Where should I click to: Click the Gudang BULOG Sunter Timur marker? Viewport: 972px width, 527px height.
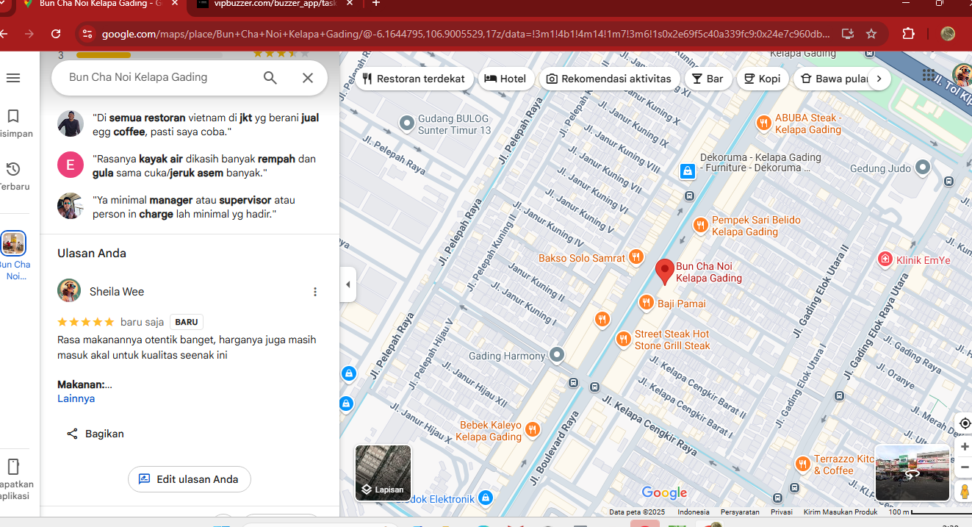(406, 123)
